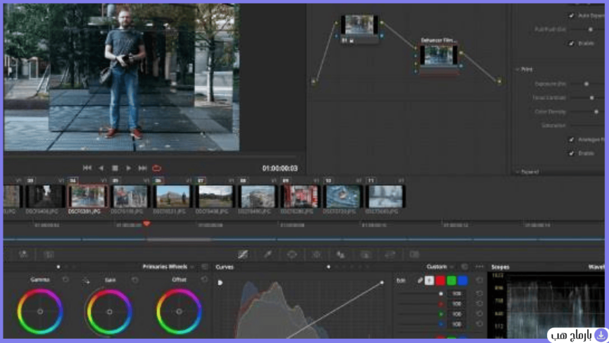609x343 pixels.
Task: Click the viewer timecode 01:00:00:03
Action: point(280,169)
